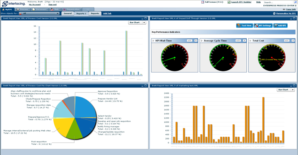Switch to the Process tab

pos(22,9)
